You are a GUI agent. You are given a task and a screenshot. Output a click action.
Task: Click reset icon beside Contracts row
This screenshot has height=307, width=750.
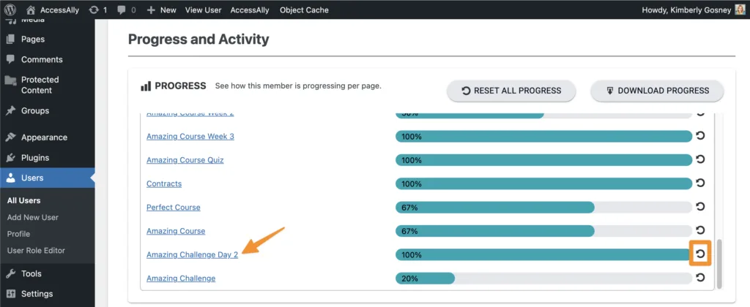click(x=700, y=183)
